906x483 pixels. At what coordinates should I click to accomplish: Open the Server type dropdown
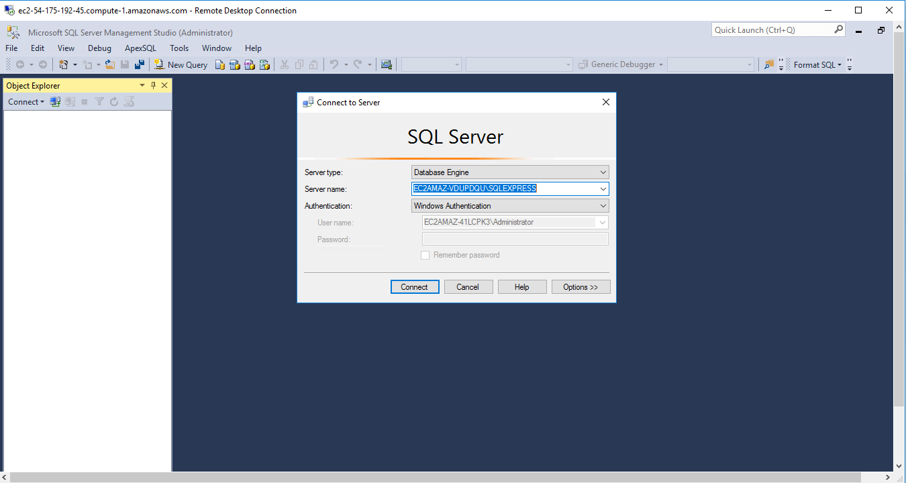click(x=602, y=172)
